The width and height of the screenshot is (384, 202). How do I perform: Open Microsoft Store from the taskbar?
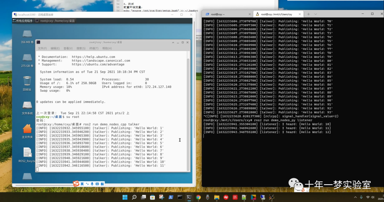click(x=153, y=197)
